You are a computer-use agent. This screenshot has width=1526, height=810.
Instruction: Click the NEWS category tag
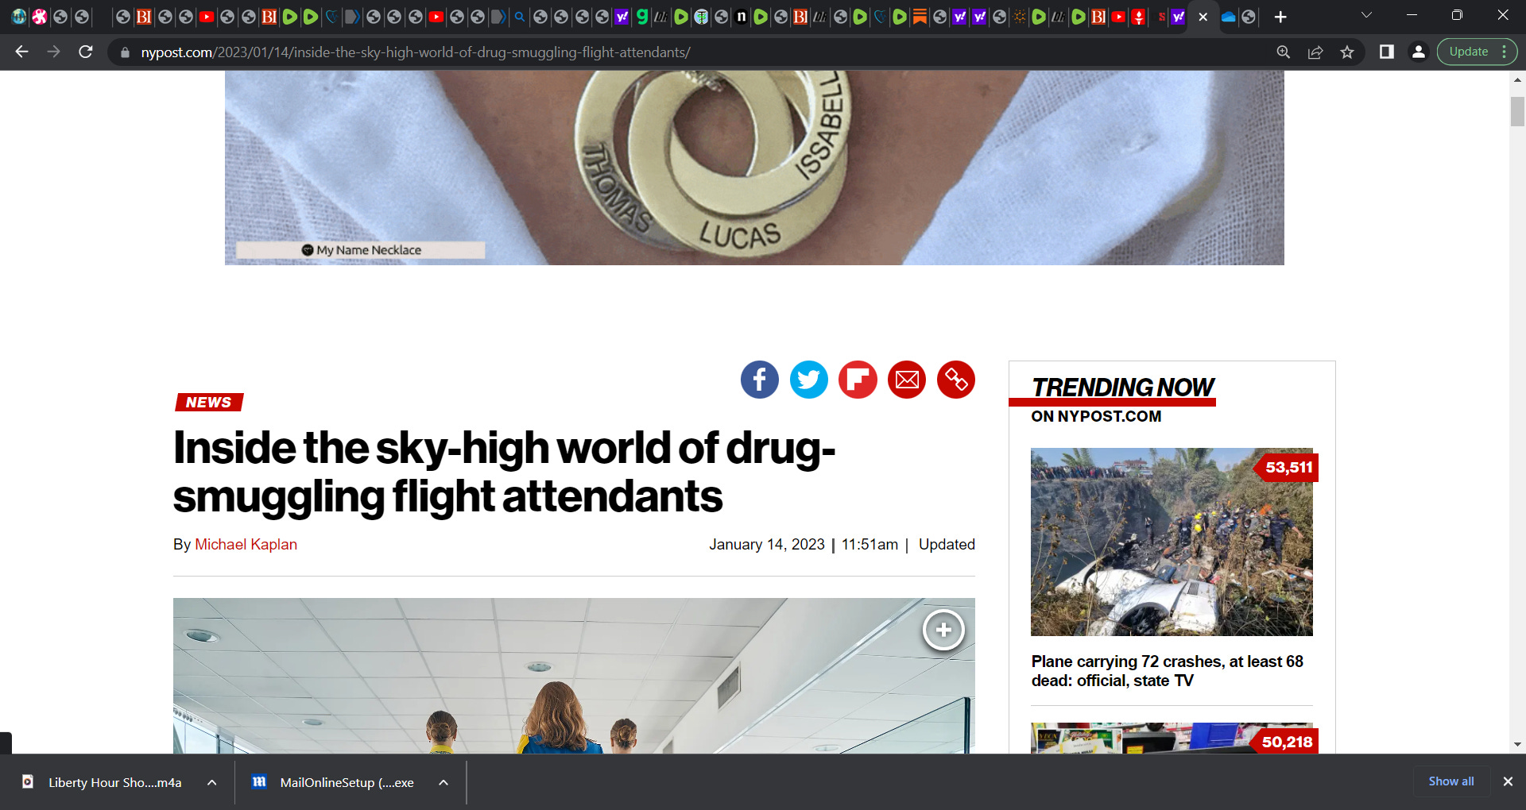tap(209, 403)
